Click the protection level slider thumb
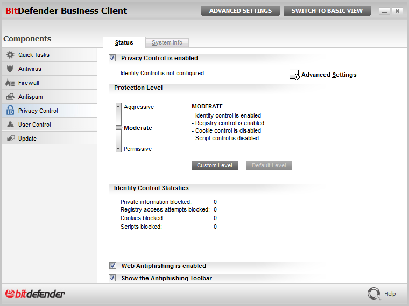The width and height of the screenshot is (409, 306). click(119, 128)
